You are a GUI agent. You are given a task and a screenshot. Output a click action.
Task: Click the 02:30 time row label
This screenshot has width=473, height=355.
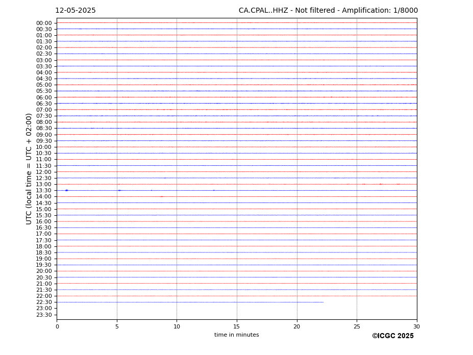click(44, 54)
